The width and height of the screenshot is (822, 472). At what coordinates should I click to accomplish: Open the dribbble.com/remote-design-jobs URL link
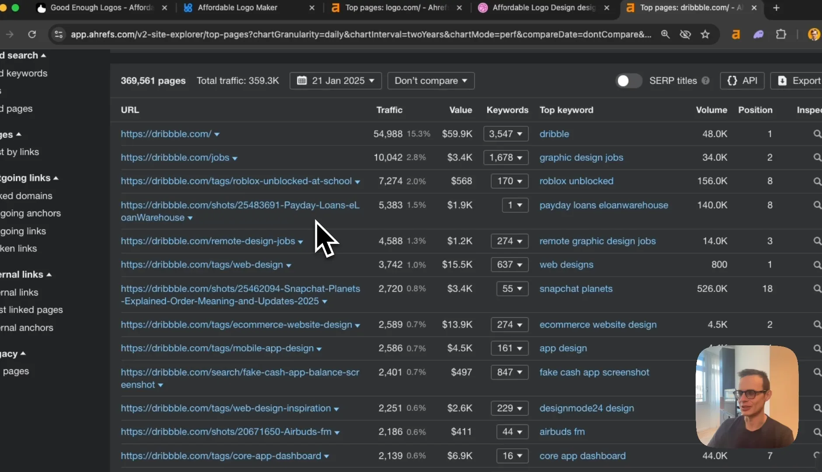pos(208,241)
